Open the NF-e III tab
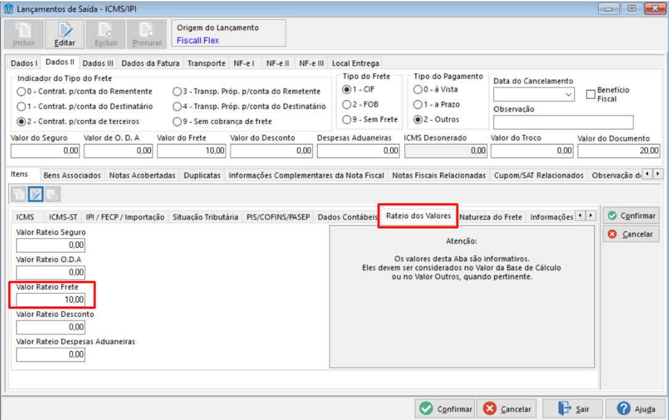The width and height of the screenshot is (669, 420). 311,63
